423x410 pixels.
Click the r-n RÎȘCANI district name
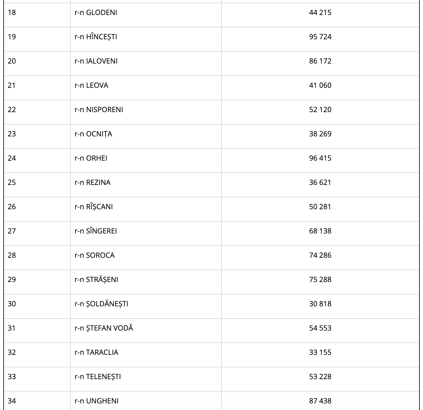point(94,207)
